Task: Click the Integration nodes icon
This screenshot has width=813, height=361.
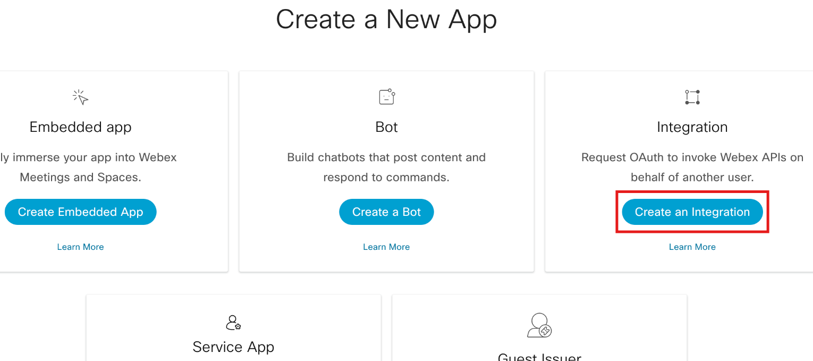Action: coord(692,97)
